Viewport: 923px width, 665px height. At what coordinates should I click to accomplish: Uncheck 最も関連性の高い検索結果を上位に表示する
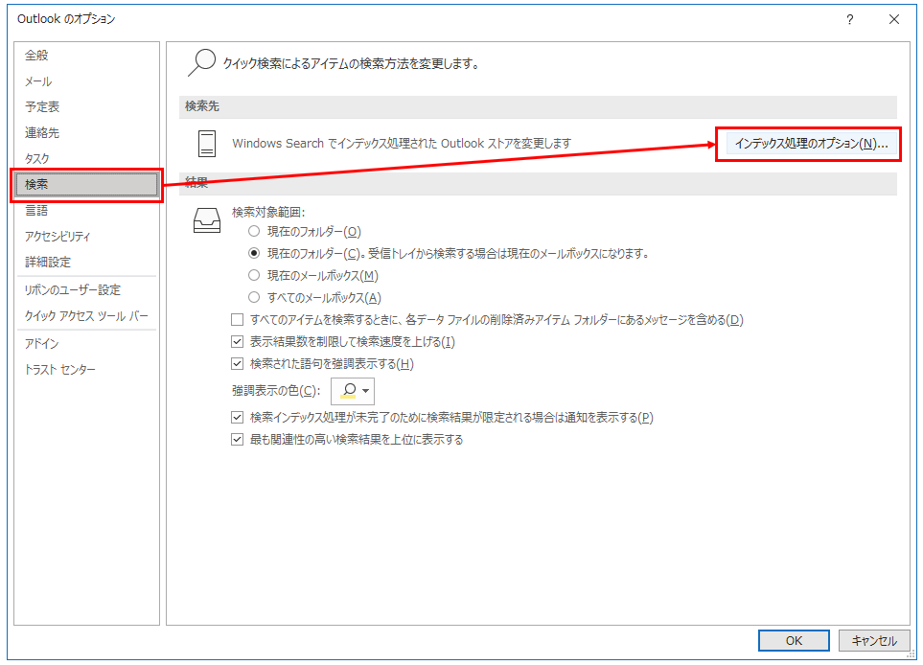point(238,439)
